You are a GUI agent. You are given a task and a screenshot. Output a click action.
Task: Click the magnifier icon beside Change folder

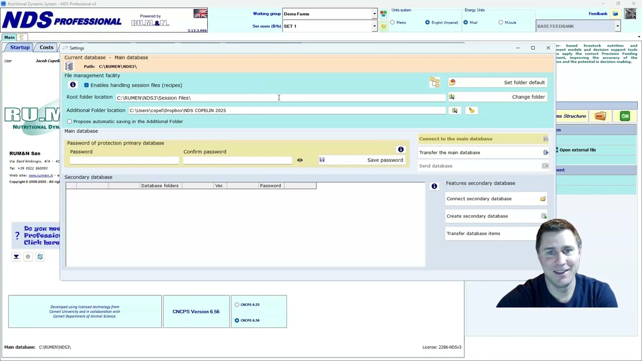point(451,97)
